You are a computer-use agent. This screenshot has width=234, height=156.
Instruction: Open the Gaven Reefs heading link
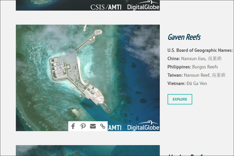click(184, 37)
